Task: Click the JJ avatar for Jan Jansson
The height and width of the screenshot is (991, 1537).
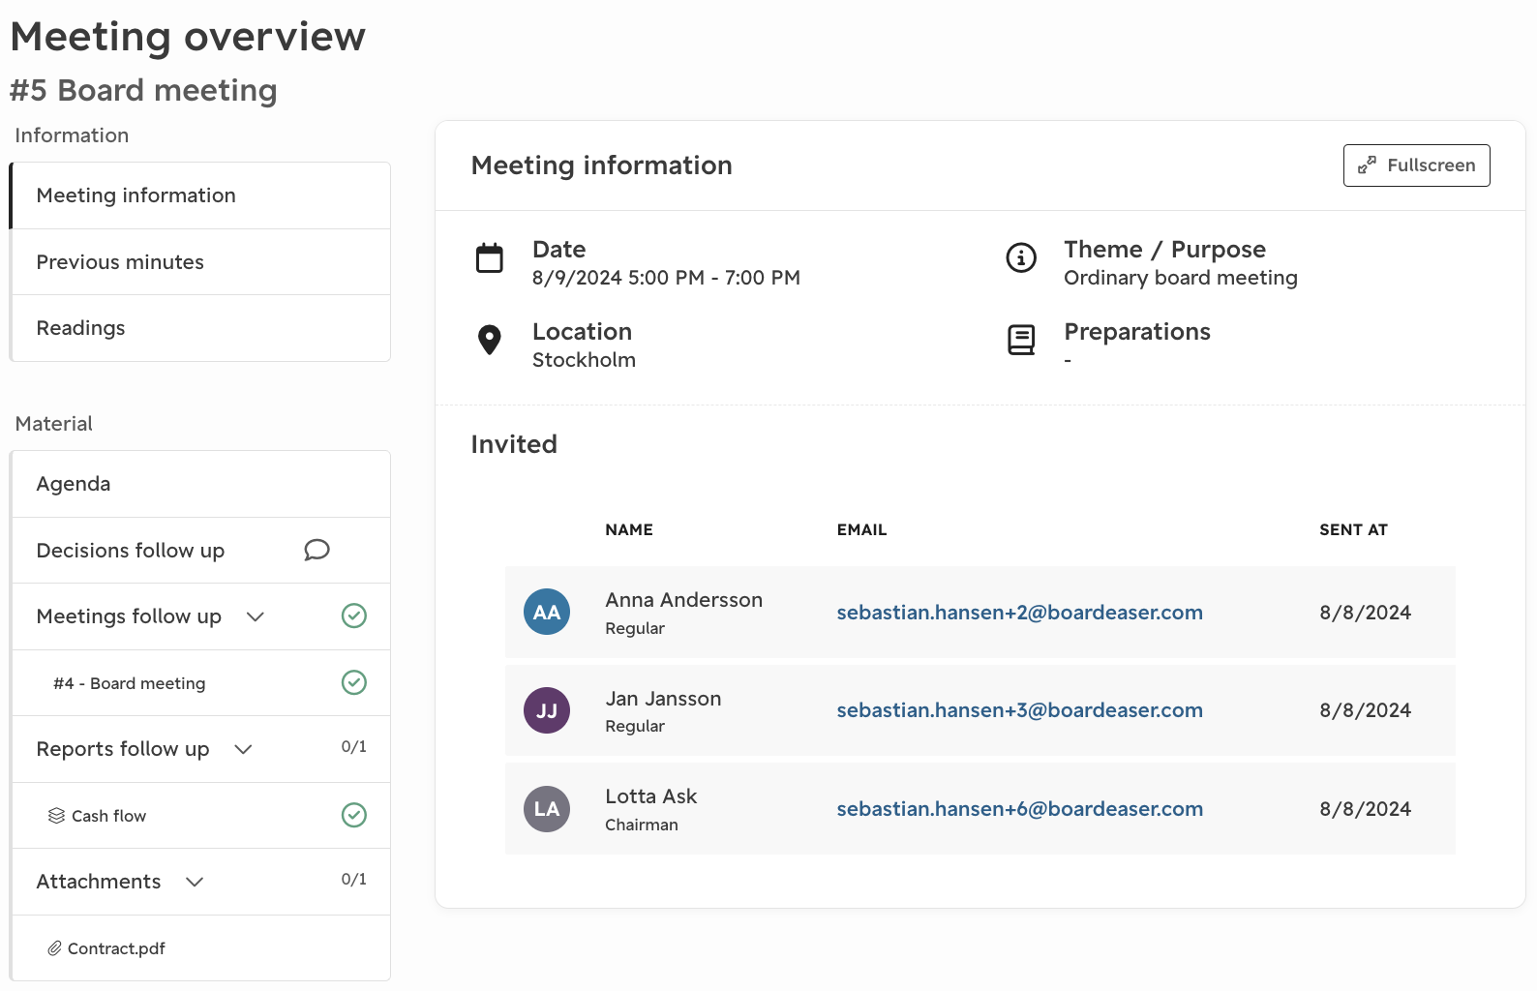Action: (547, 710)
